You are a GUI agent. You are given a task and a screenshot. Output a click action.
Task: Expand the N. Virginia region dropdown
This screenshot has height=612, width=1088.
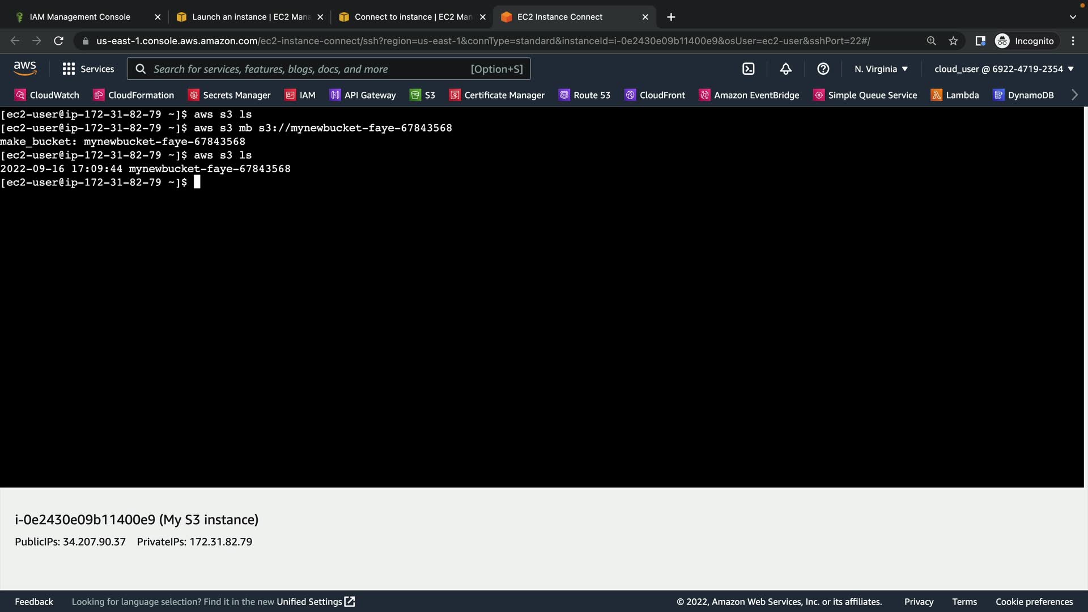click(x=881, y=69)
